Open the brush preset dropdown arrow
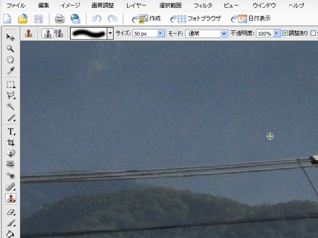318x238 pixels. tap(110, 34)
